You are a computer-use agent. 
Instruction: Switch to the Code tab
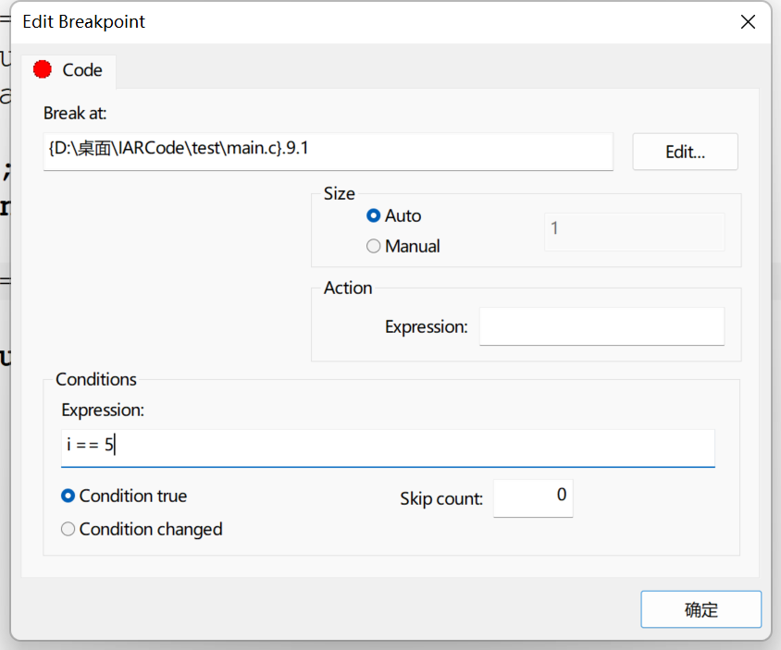68,70
